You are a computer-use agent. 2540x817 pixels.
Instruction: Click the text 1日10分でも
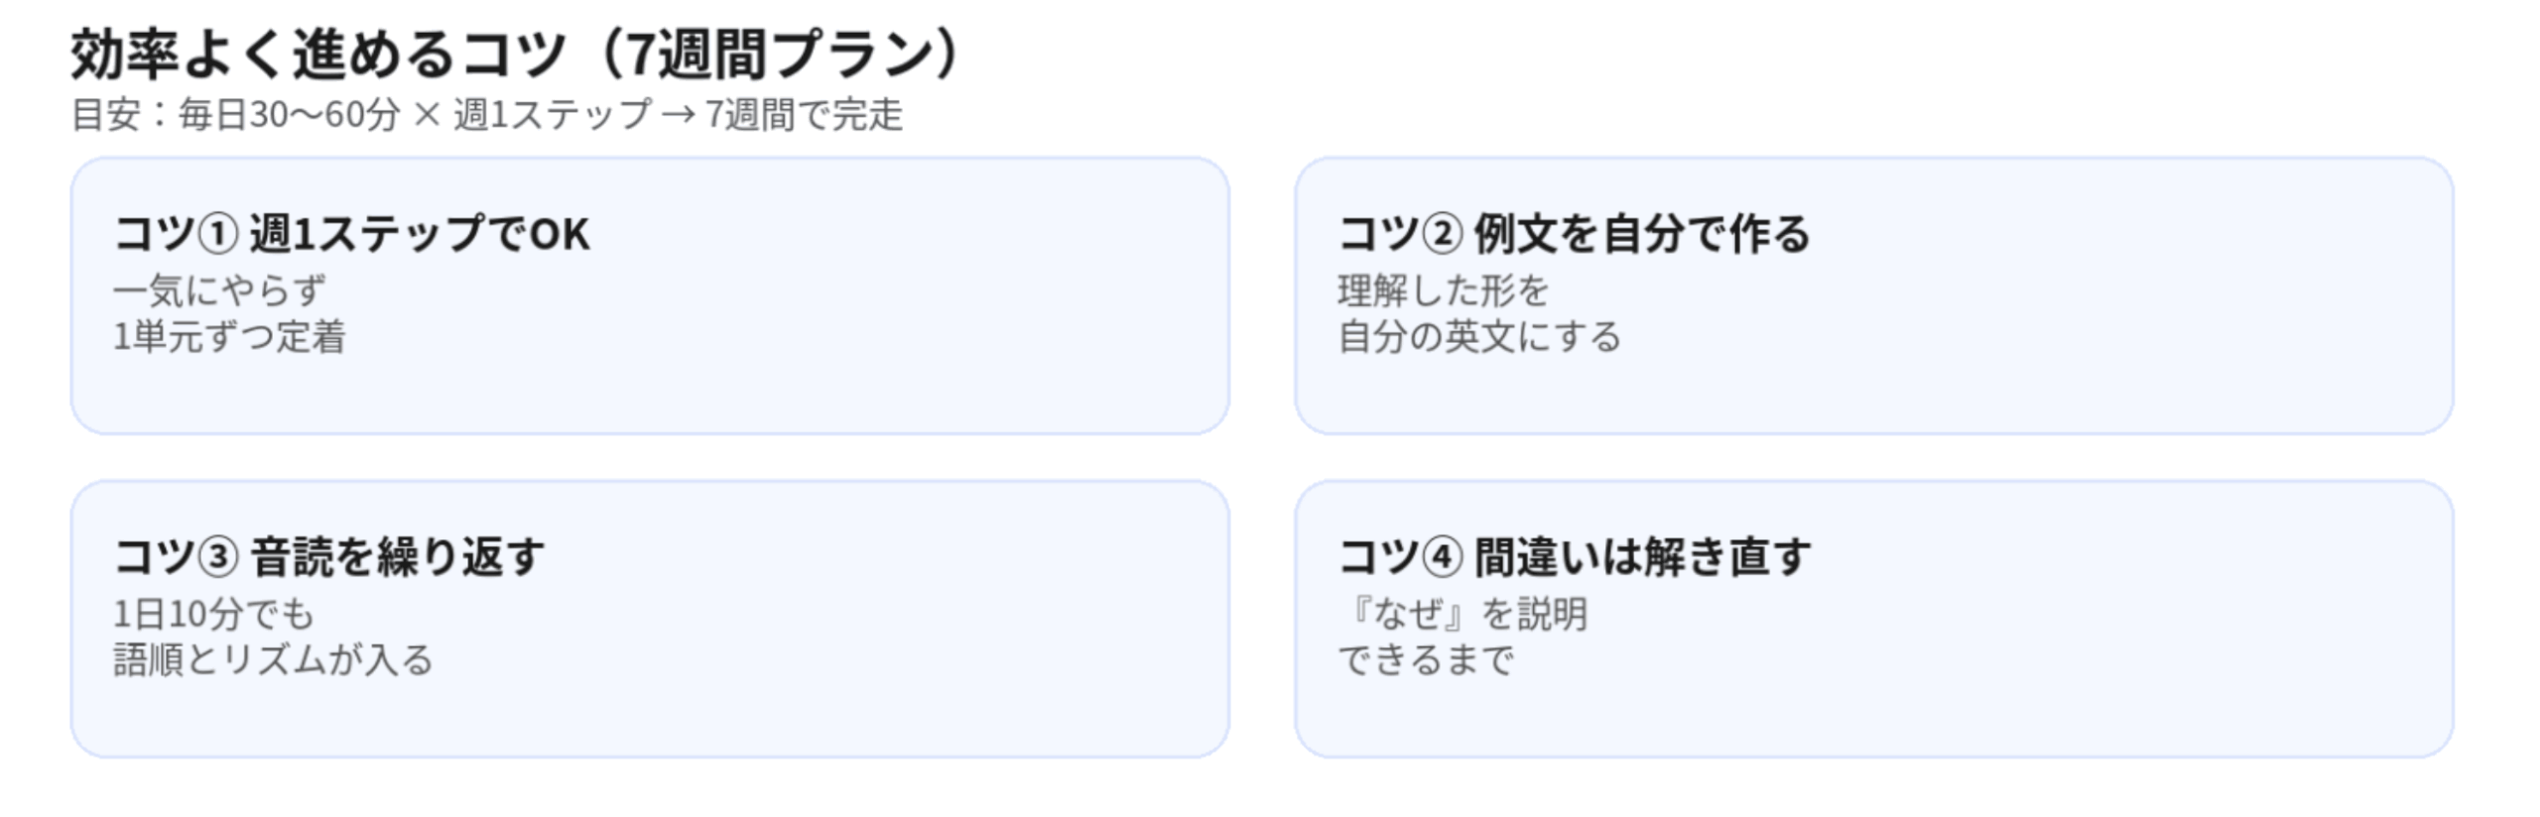click(x=213, y=615)
